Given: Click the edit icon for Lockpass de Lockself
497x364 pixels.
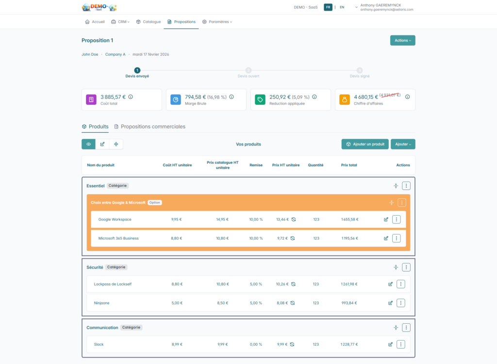Looking at the screenshot, I should [390, 284].
